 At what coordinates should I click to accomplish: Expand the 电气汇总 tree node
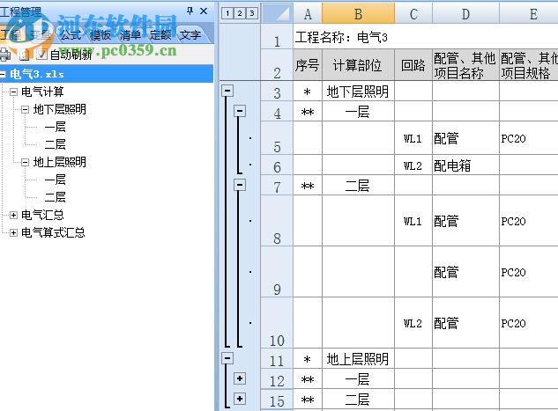(13, 215)
